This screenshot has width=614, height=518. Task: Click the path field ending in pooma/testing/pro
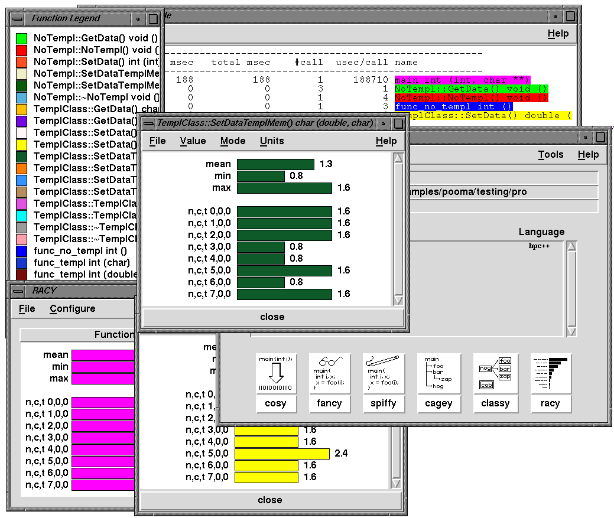[504, 192]
